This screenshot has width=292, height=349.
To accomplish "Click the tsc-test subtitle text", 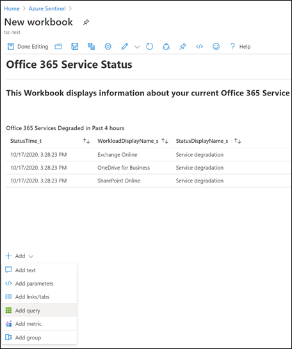I will [12, 32].
